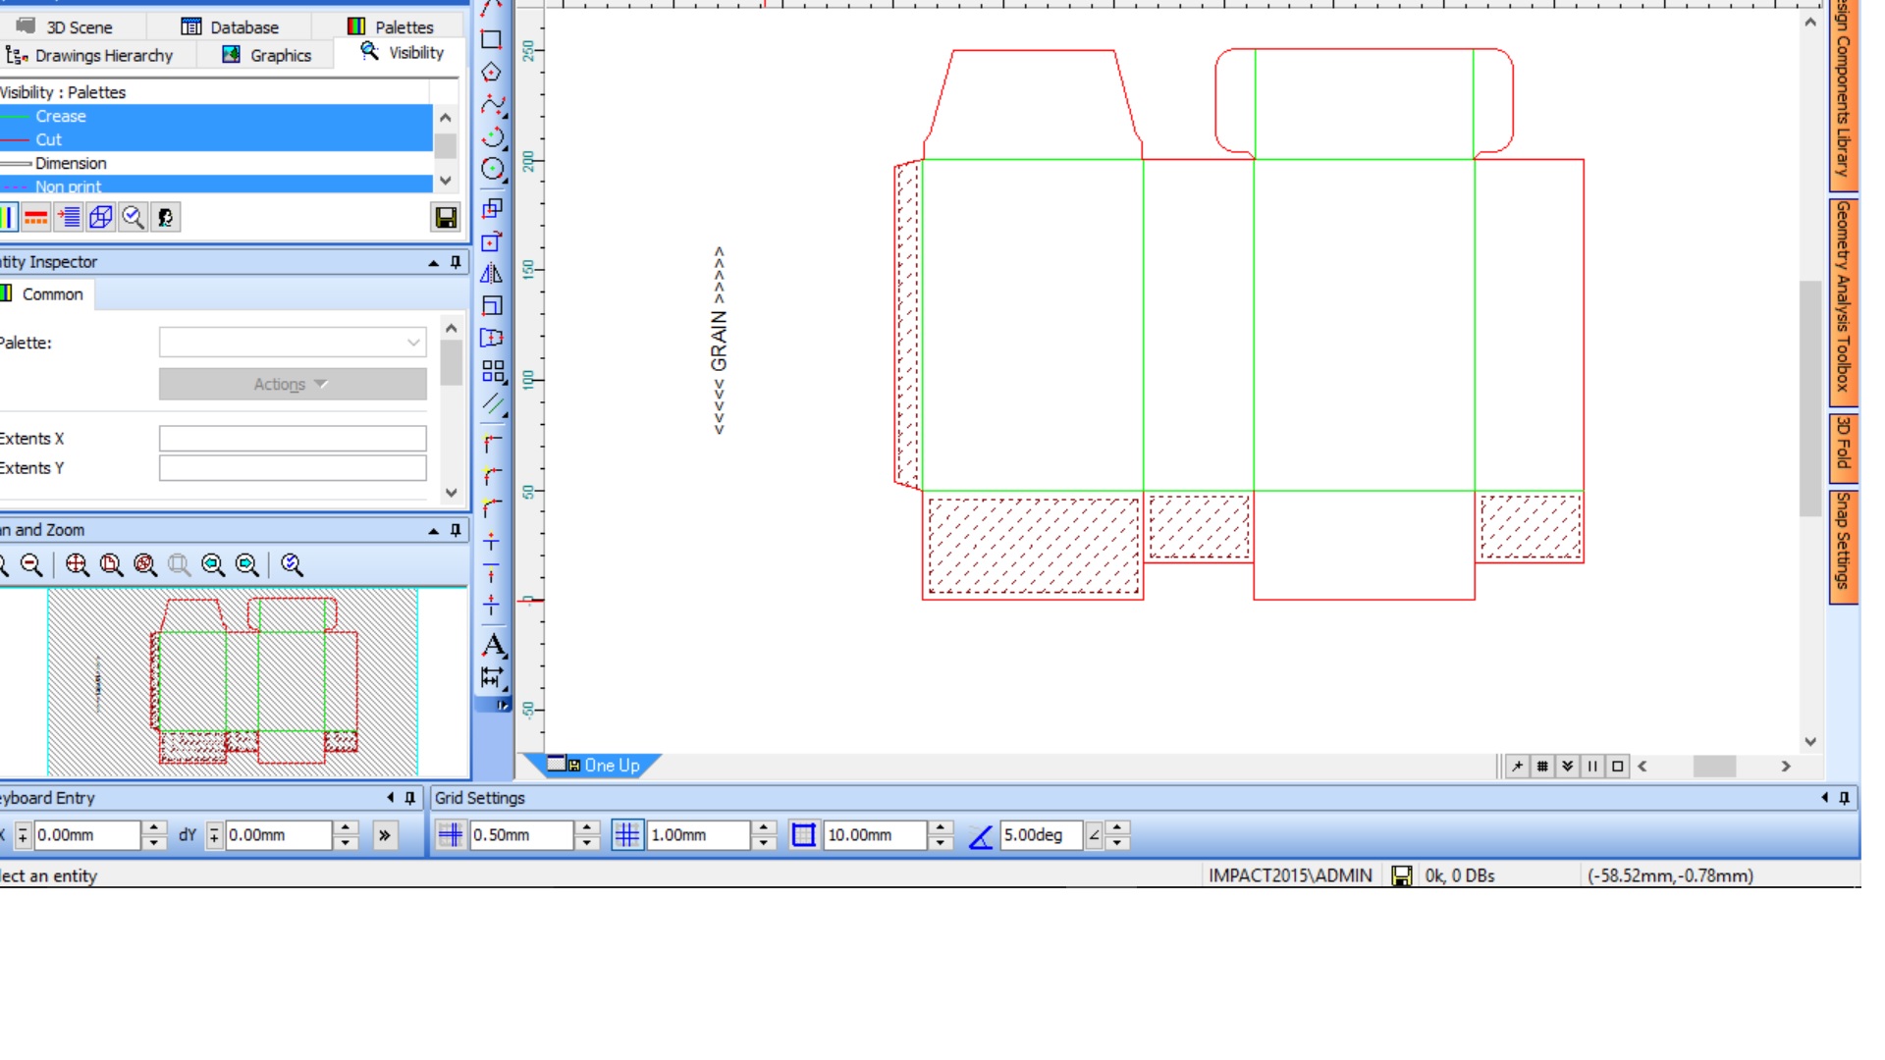Click the mirror tool icon
The height and width of the screenshot is (1060, 1885).
[492, 274]
